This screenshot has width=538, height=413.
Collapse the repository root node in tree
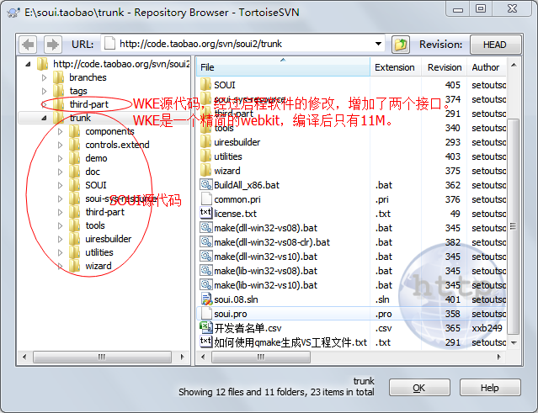[x=28, y=64]
